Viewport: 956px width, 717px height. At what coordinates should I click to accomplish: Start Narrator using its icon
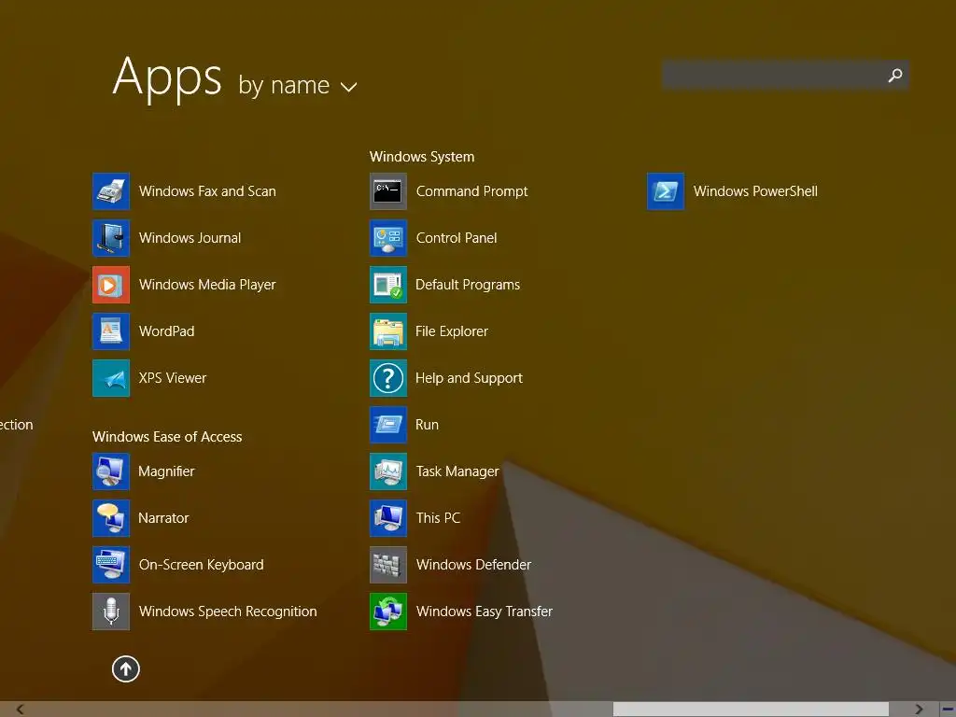[x=111, y=518]
